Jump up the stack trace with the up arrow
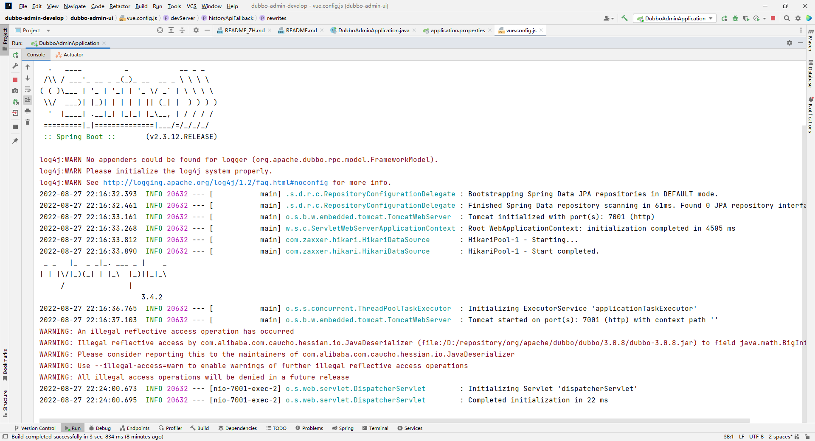Image resolution: width=815 pixels, height=441 pixels. tap(28, 67)
